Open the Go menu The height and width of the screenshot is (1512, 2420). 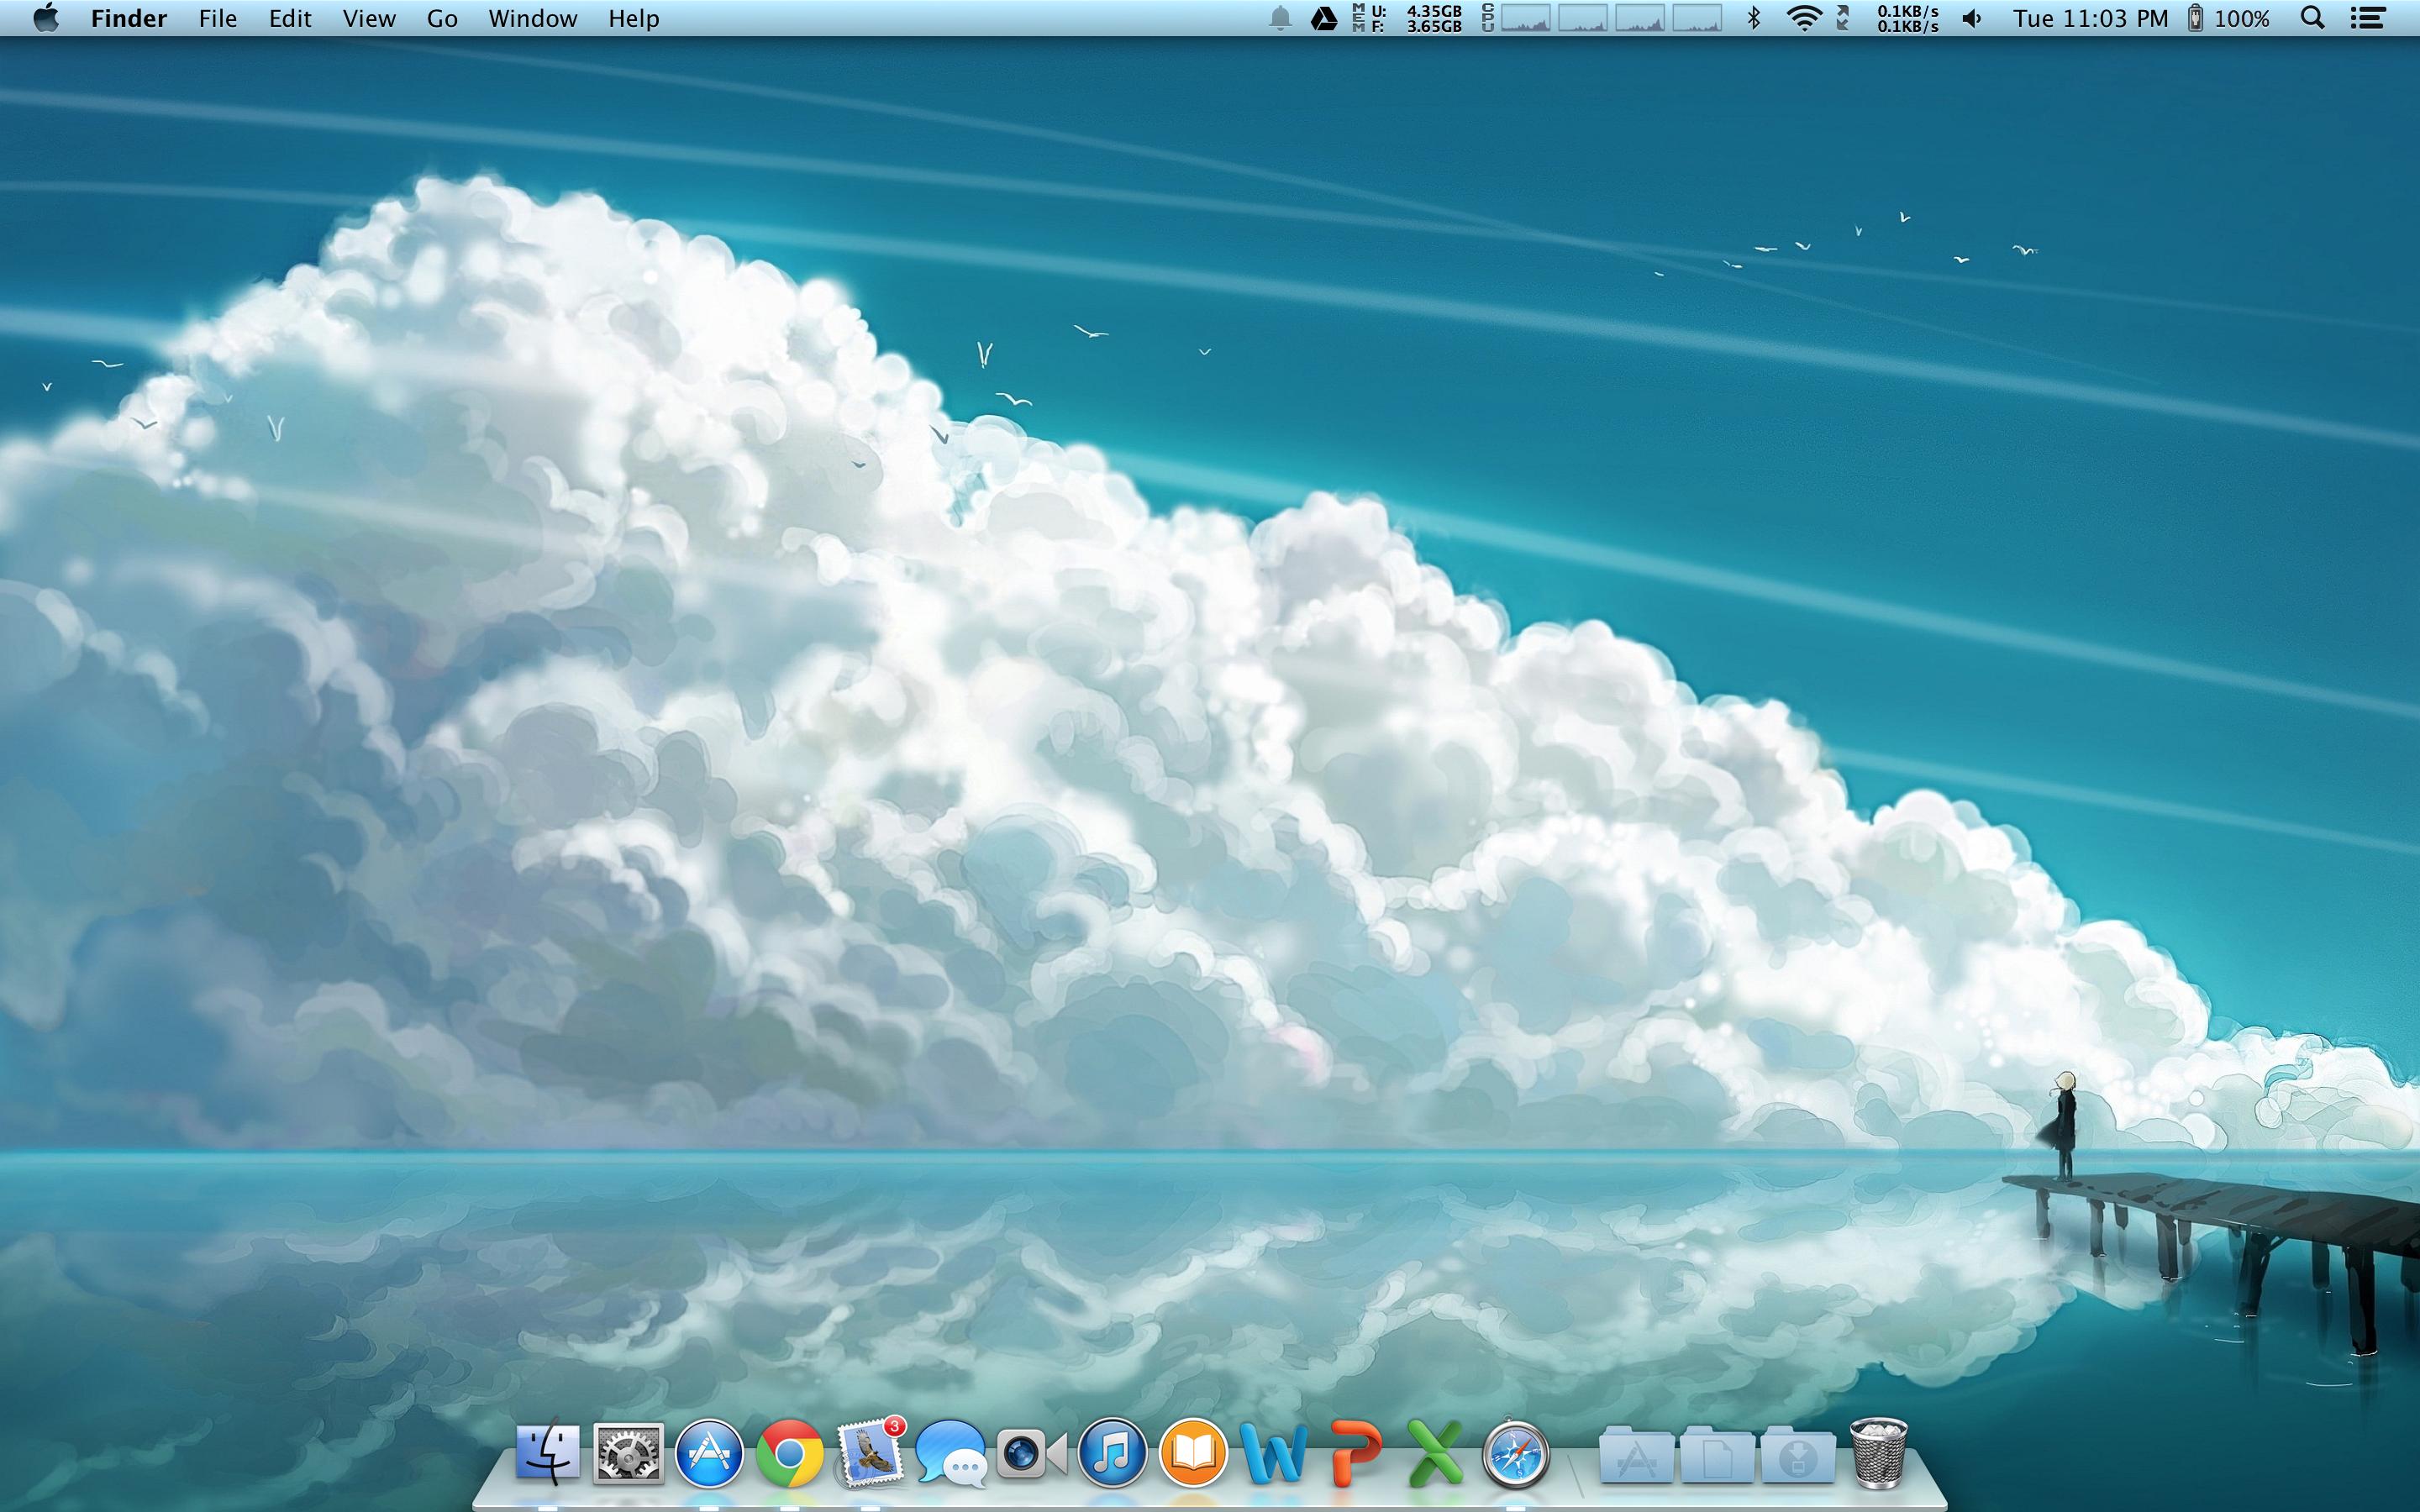442,18
